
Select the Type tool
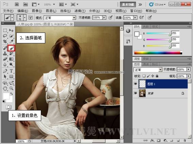click(x=11, y=71)
